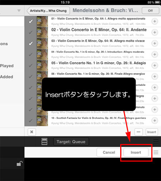
Task: Toggle the Off button in header
Action: click(x=150, y=11)
